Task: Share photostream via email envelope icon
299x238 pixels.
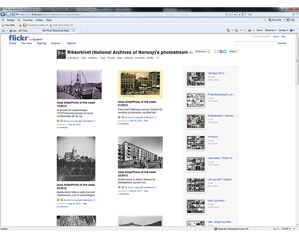Action: [x=217, y=51]
